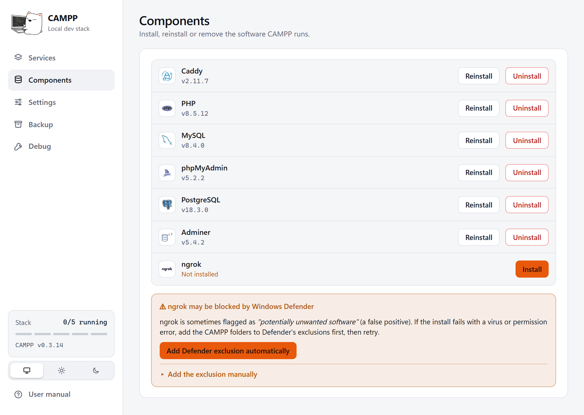584x415 pixels.
Task: Uninstall PostgreSQL
Action: 527,205
